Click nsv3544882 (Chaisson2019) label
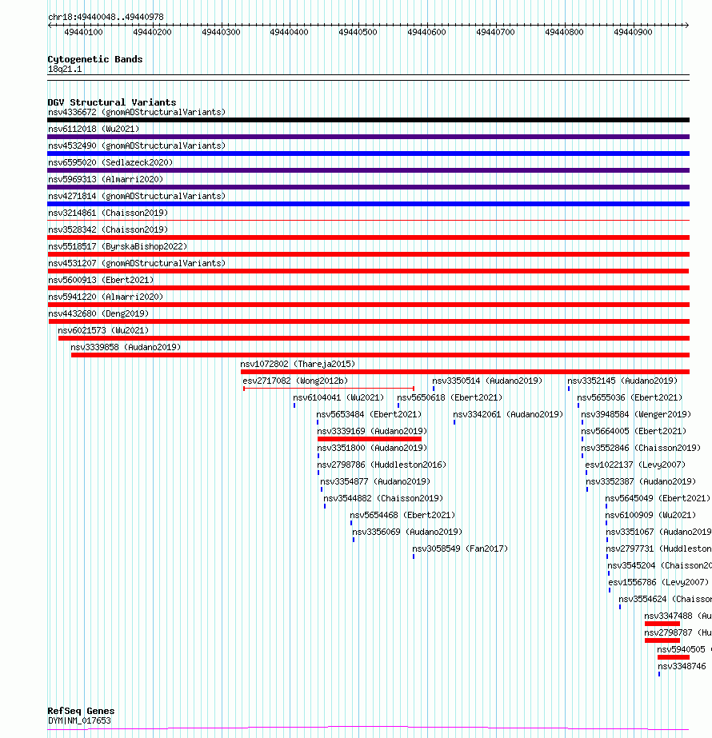712x738 pixels. [x=383, y=498]
